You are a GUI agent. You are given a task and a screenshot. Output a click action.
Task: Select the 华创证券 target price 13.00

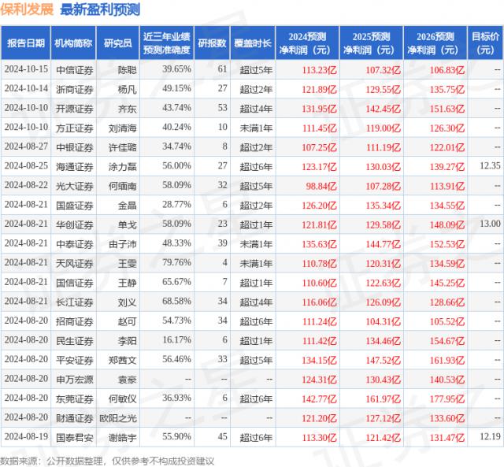point(489,224)
